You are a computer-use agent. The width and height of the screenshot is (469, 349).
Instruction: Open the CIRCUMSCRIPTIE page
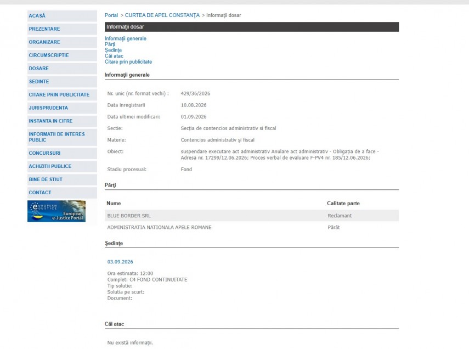pyautogui.click(x=62, y=55)
